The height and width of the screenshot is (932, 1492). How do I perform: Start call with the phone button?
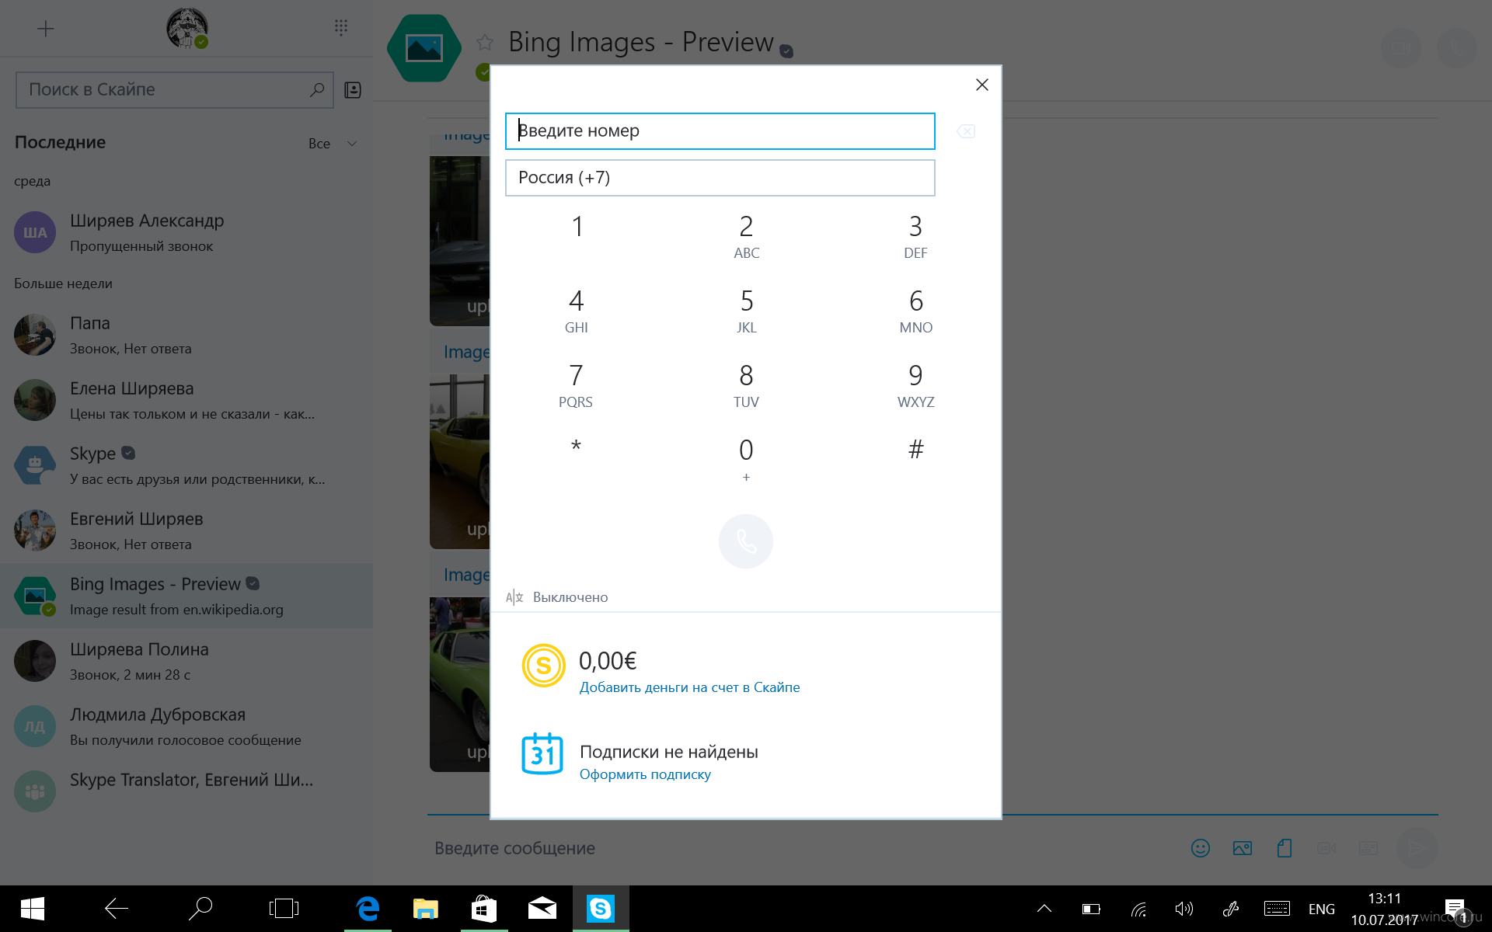(746, 541)
